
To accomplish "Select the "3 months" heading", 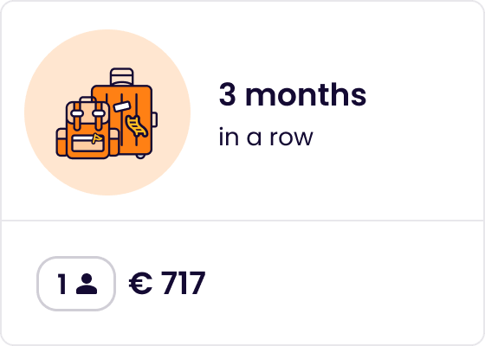I will tap(293, 94).
